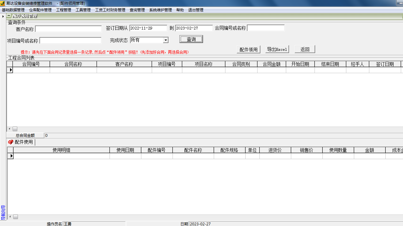
Task: Click the 导出Excel button
Action: 277,49
